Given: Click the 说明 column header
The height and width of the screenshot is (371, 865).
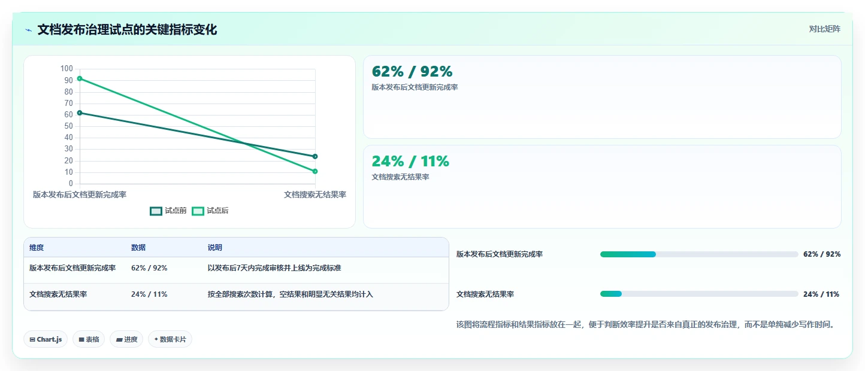Looking at the screenshot, I should pyautogui.click(x=215, y=248).
